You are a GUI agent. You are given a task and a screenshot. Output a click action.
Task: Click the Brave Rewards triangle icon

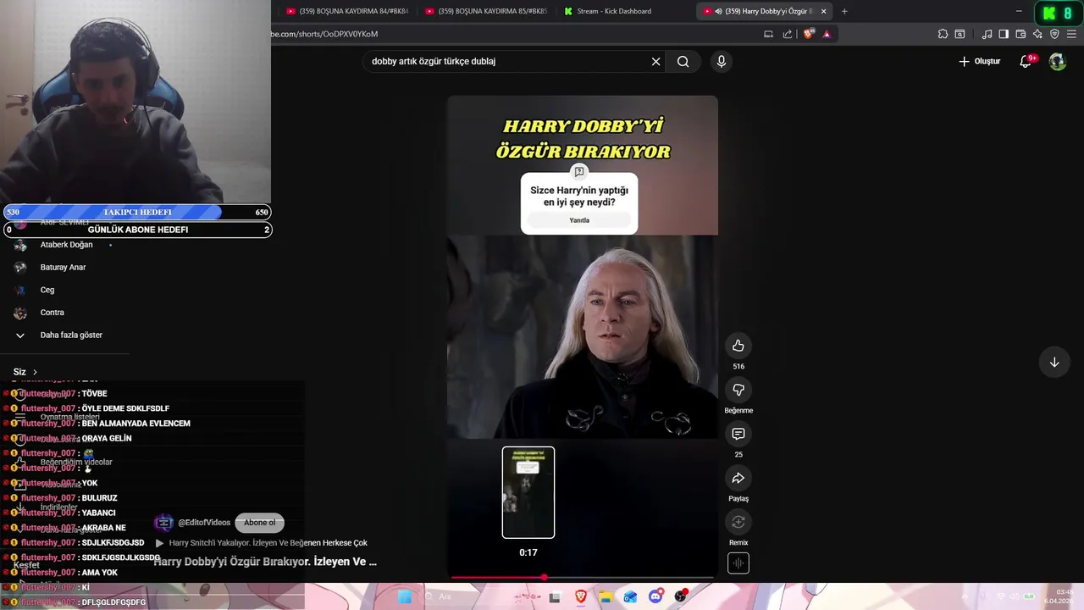[827, 34]
